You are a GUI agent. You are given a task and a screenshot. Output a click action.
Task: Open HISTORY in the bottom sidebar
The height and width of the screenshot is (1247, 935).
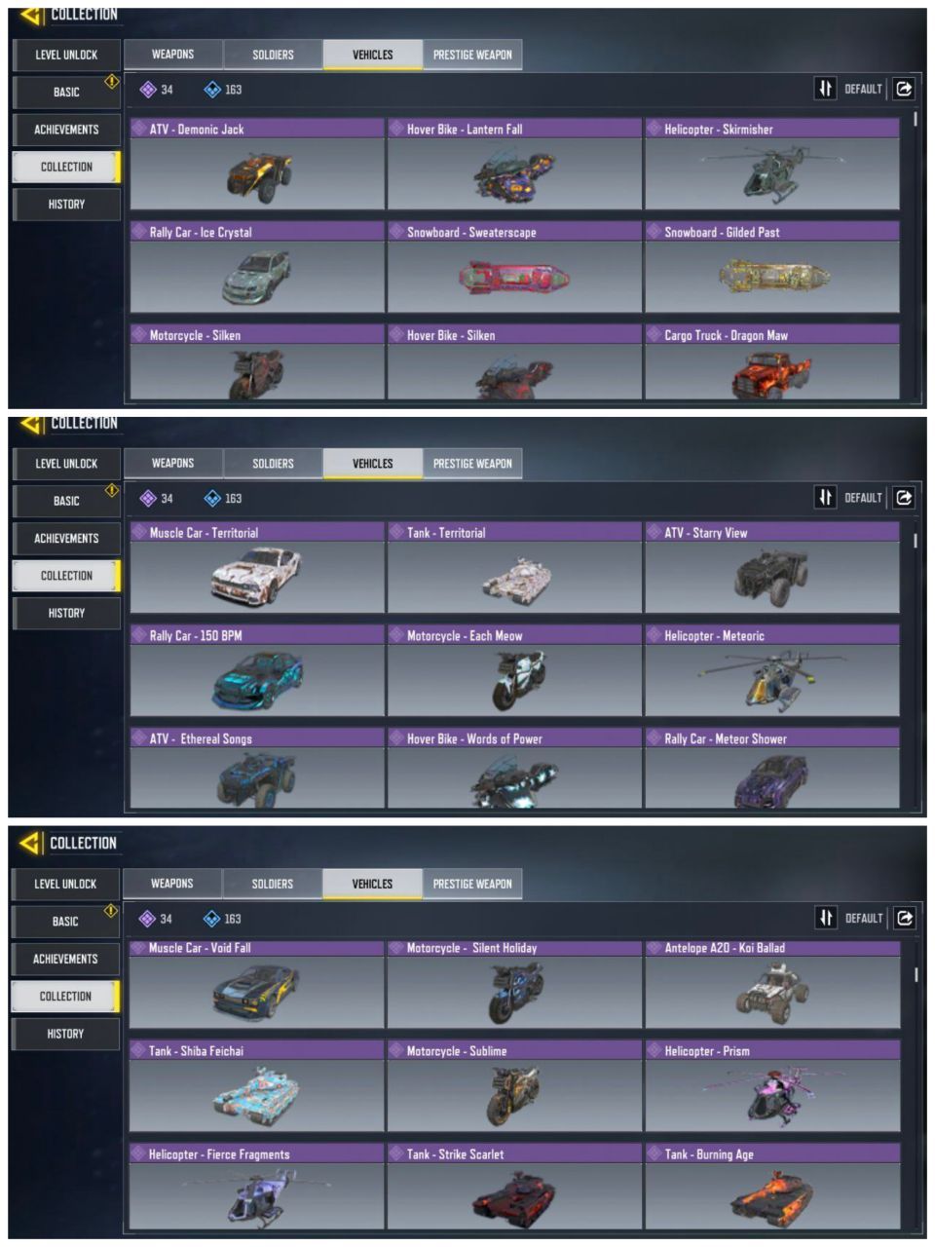pyautogui.click(x=65, y=1034)
